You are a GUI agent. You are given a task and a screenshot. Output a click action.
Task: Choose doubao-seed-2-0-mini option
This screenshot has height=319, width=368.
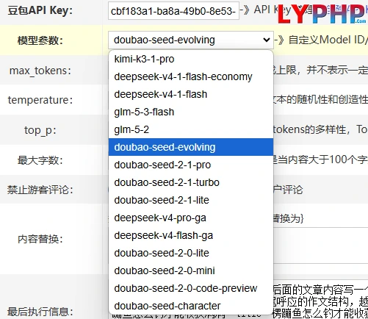pos(191,270)
